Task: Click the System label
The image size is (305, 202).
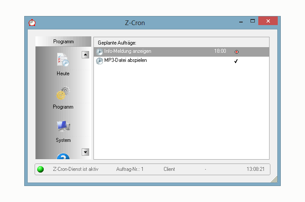Action: 63,140
